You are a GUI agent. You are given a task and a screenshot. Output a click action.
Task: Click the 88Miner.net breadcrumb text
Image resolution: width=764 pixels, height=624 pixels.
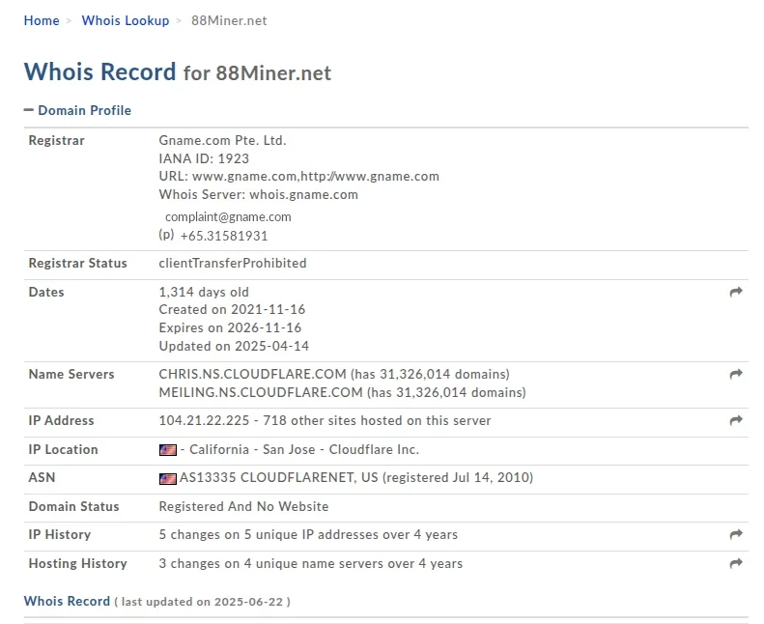229,20
